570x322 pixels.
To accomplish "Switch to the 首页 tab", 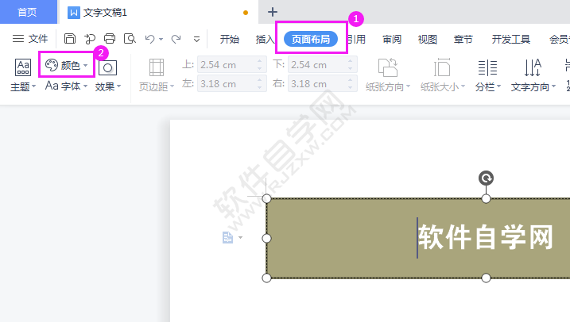I will pyautogui.click(x=27, y=13).
